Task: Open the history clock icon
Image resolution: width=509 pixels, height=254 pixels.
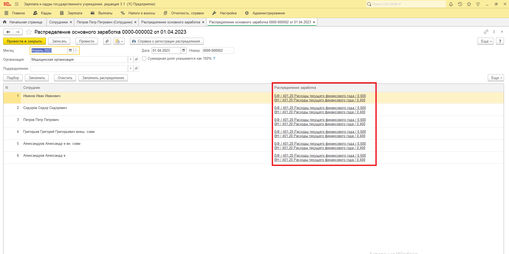Action: pyautogui.click(x=460, y=4)
